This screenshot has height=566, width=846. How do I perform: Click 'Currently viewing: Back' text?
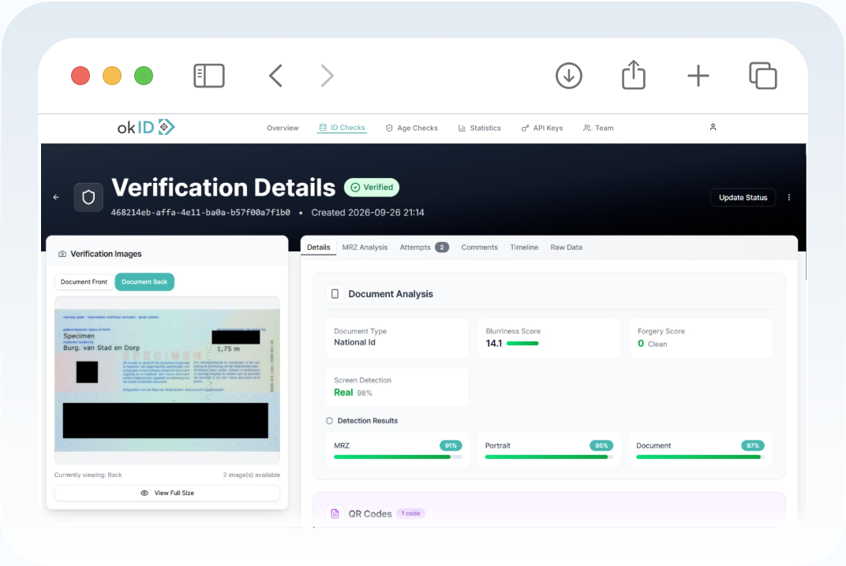click(88, 475)
